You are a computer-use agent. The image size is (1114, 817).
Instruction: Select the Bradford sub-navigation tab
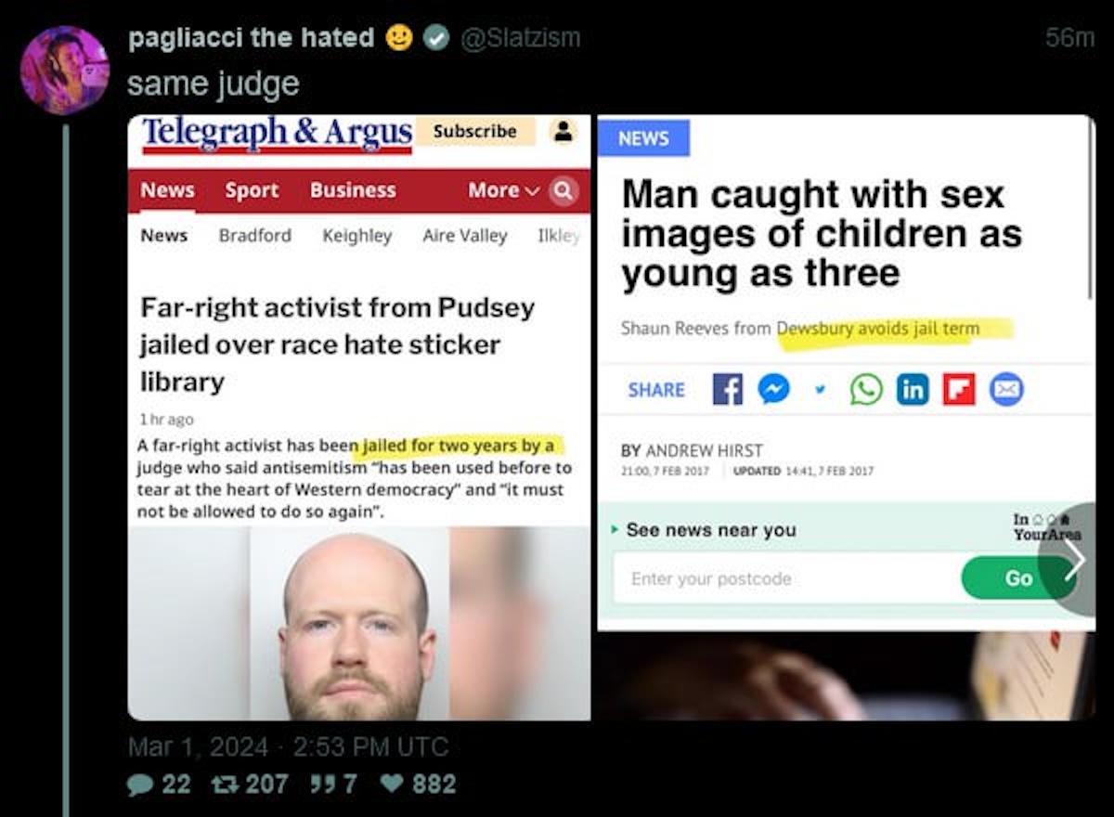255,236
